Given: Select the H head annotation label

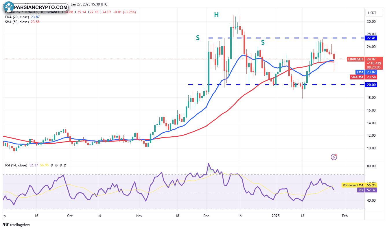Looking at the screenshot, I should [216, 15].
